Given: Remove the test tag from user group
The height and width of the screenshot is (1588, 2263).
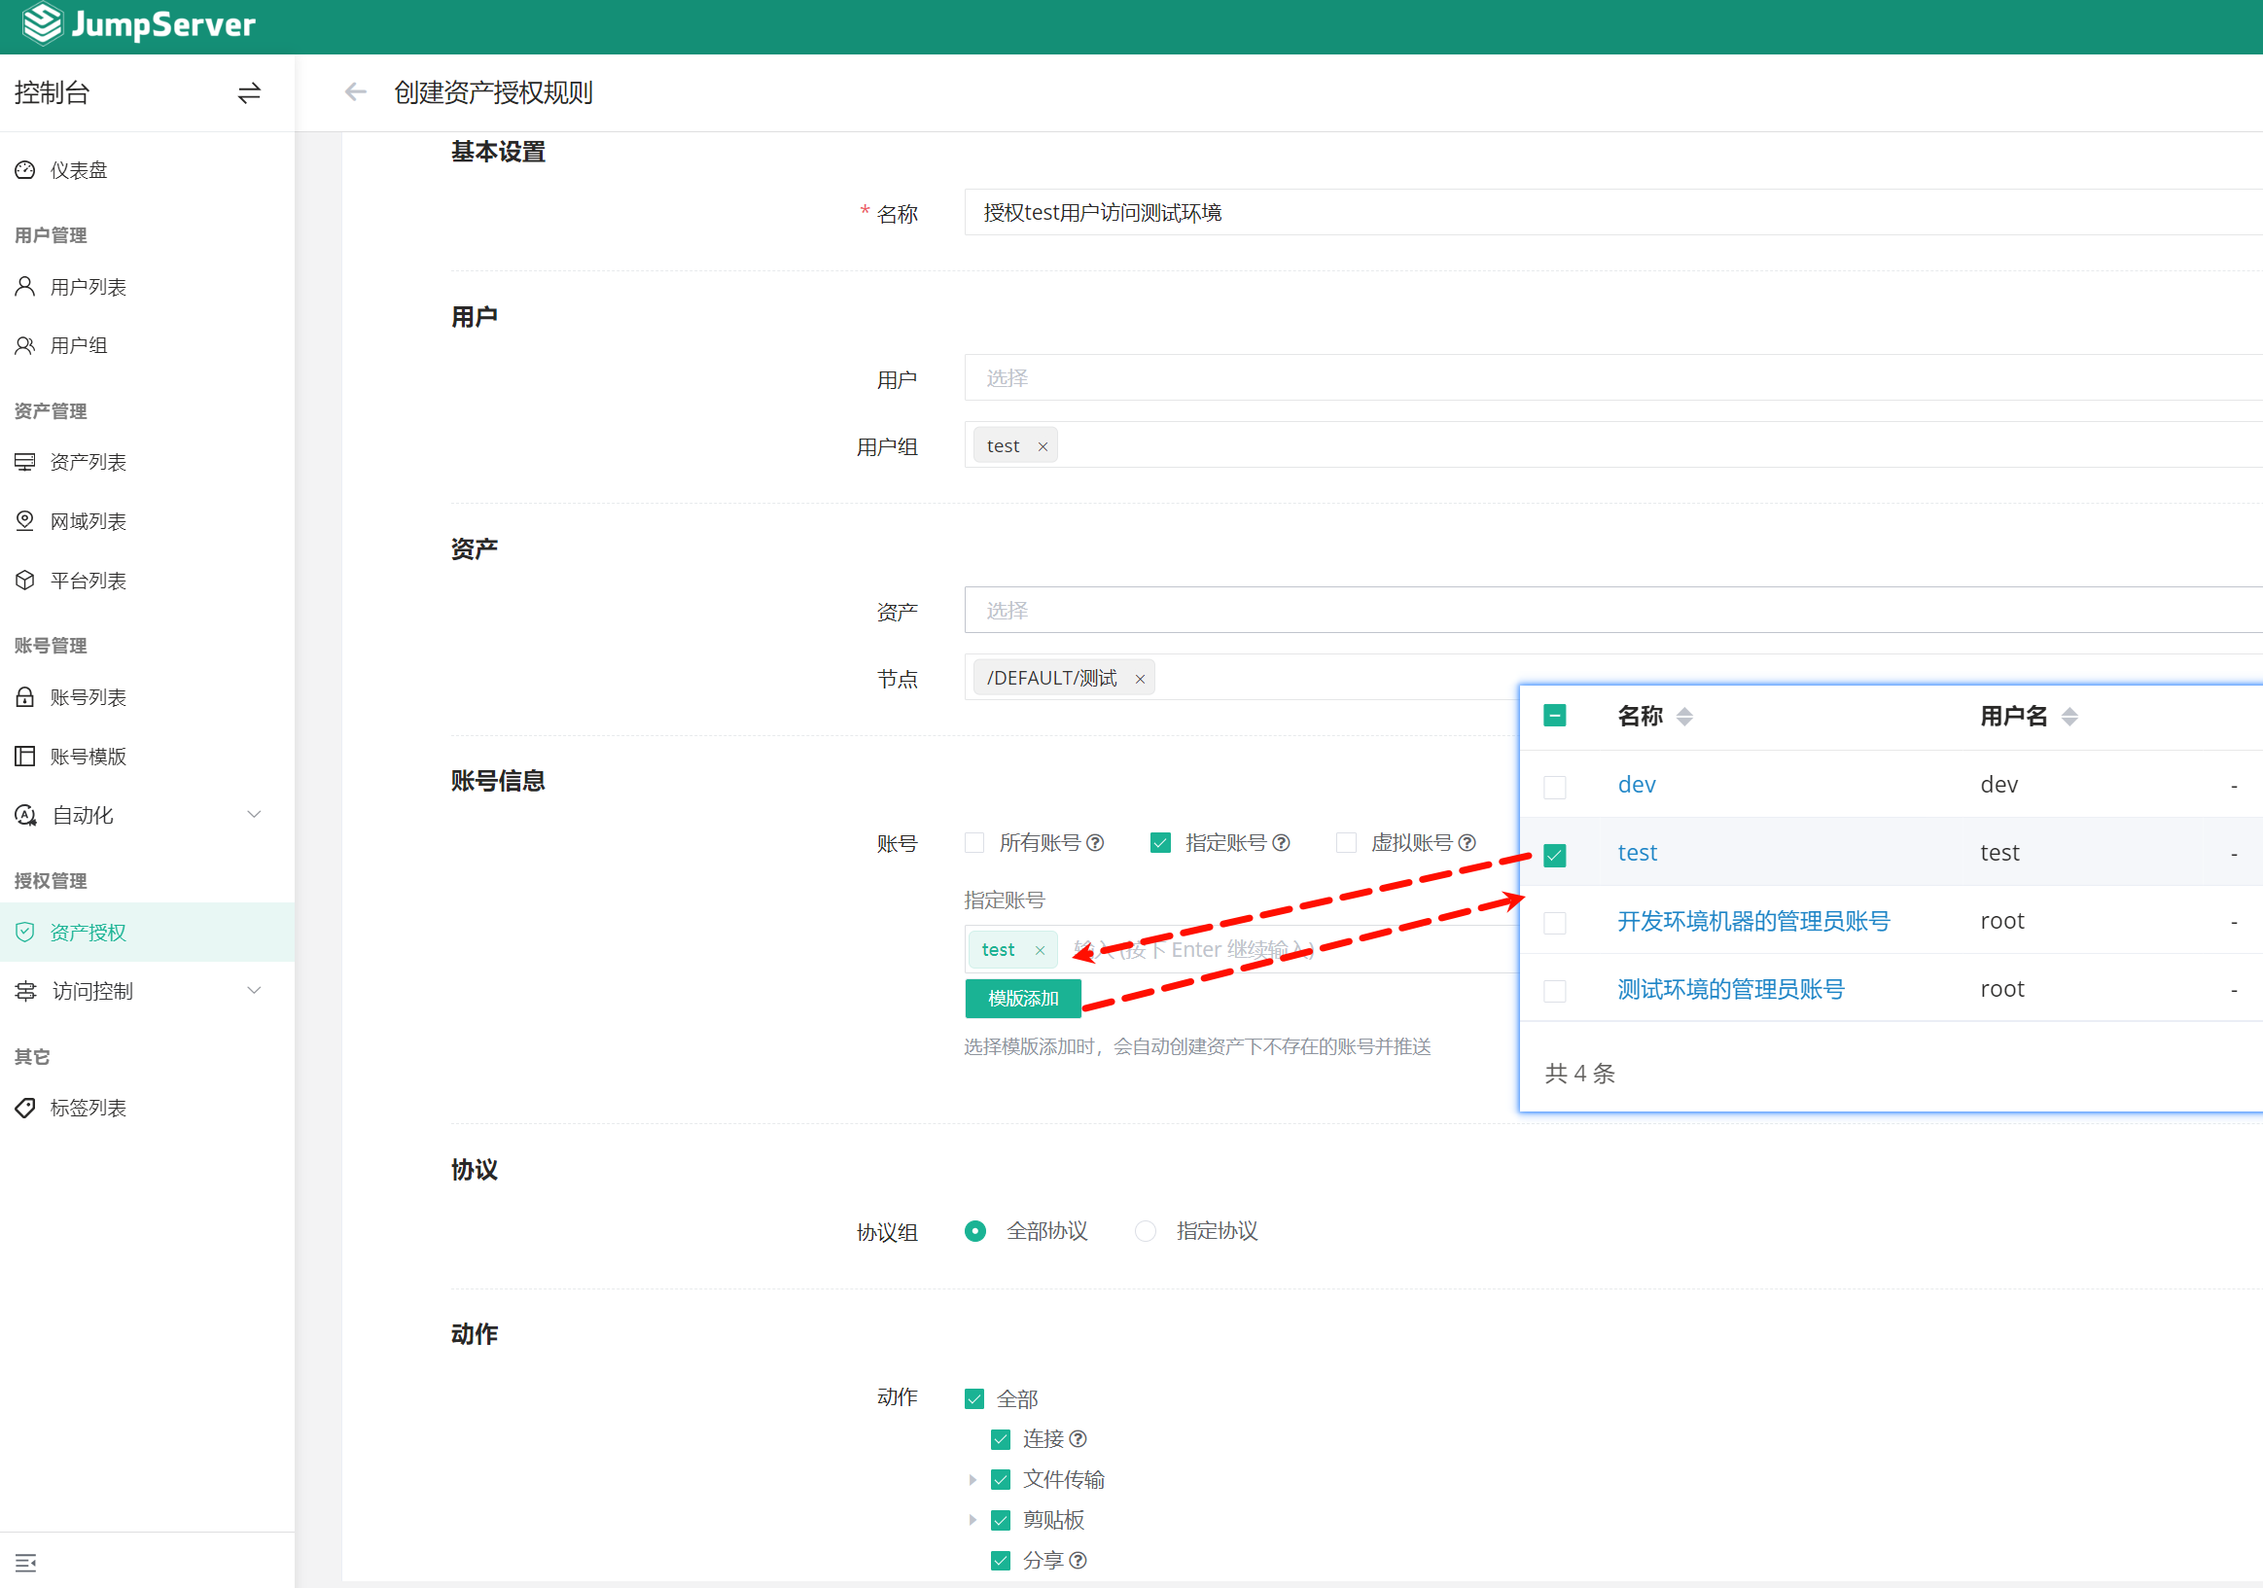Looking at the screenshot, I should (1043, 446).
